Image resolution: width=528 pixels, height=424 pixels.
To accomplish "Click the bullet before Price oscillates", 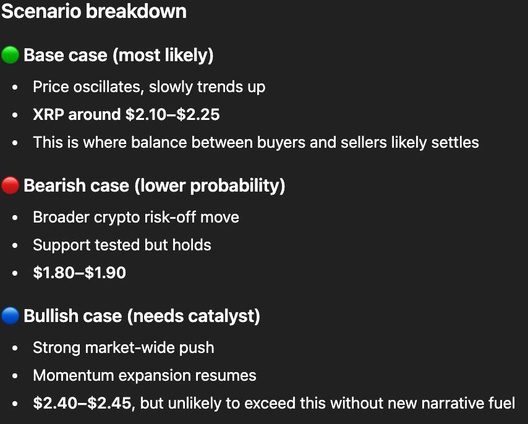I will point(15,87).
